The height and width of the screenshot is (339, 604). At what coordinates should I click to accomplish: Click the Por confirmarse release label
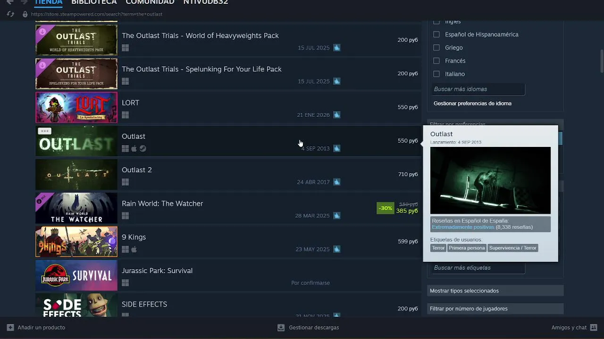(310, 283)
